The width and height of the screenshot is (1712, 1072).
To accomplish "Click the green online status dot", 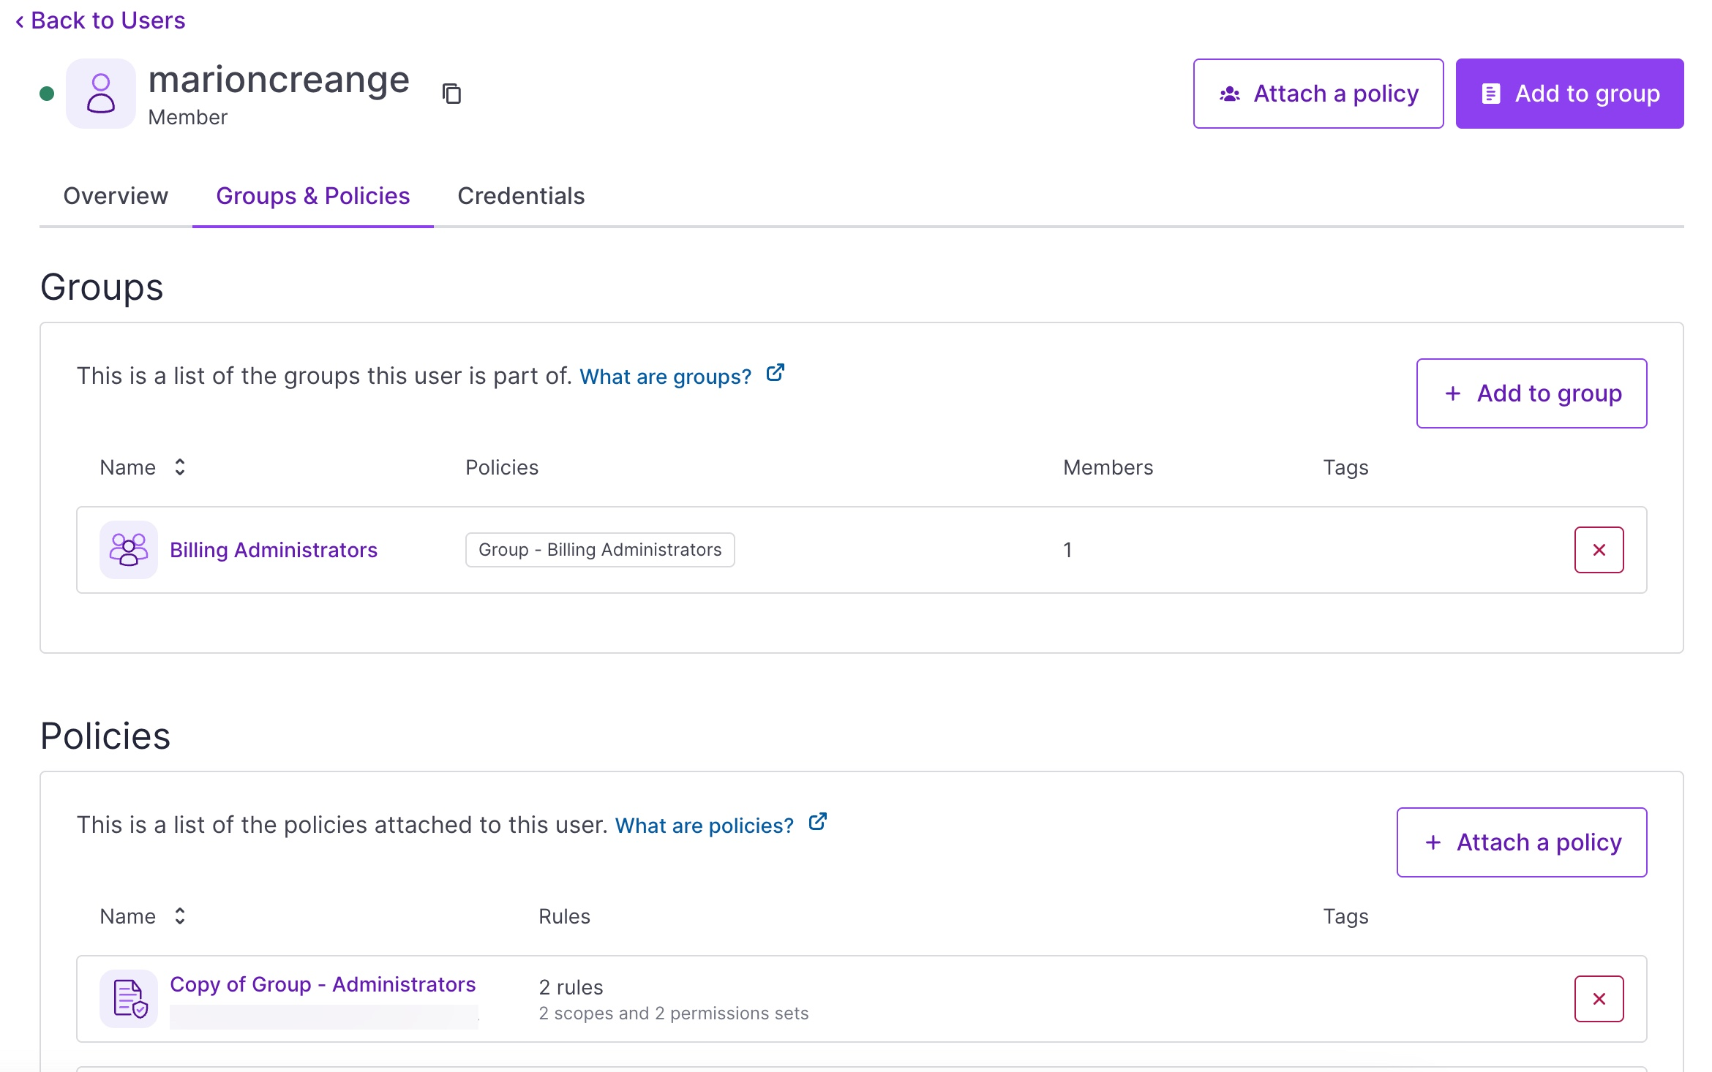I will click(x=47, y=94).
